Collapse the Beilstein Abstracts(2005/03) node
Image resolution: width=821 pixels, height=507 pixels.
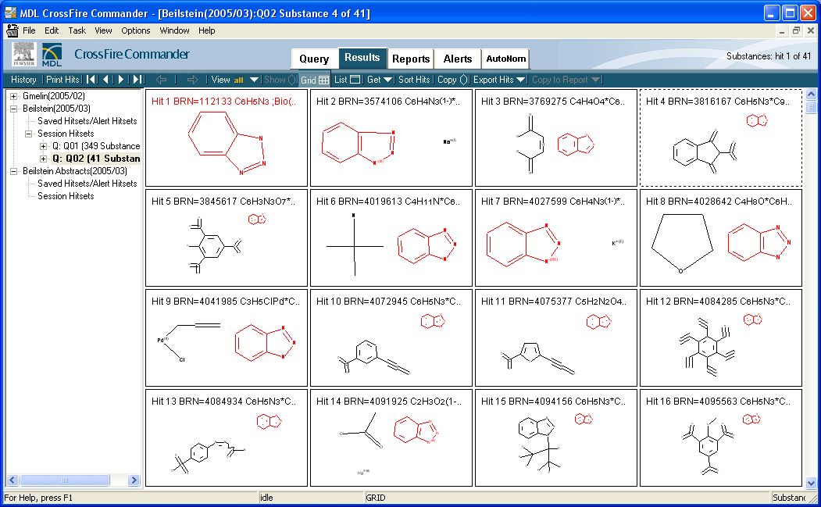pyautogui.click(x=13, y=171)
